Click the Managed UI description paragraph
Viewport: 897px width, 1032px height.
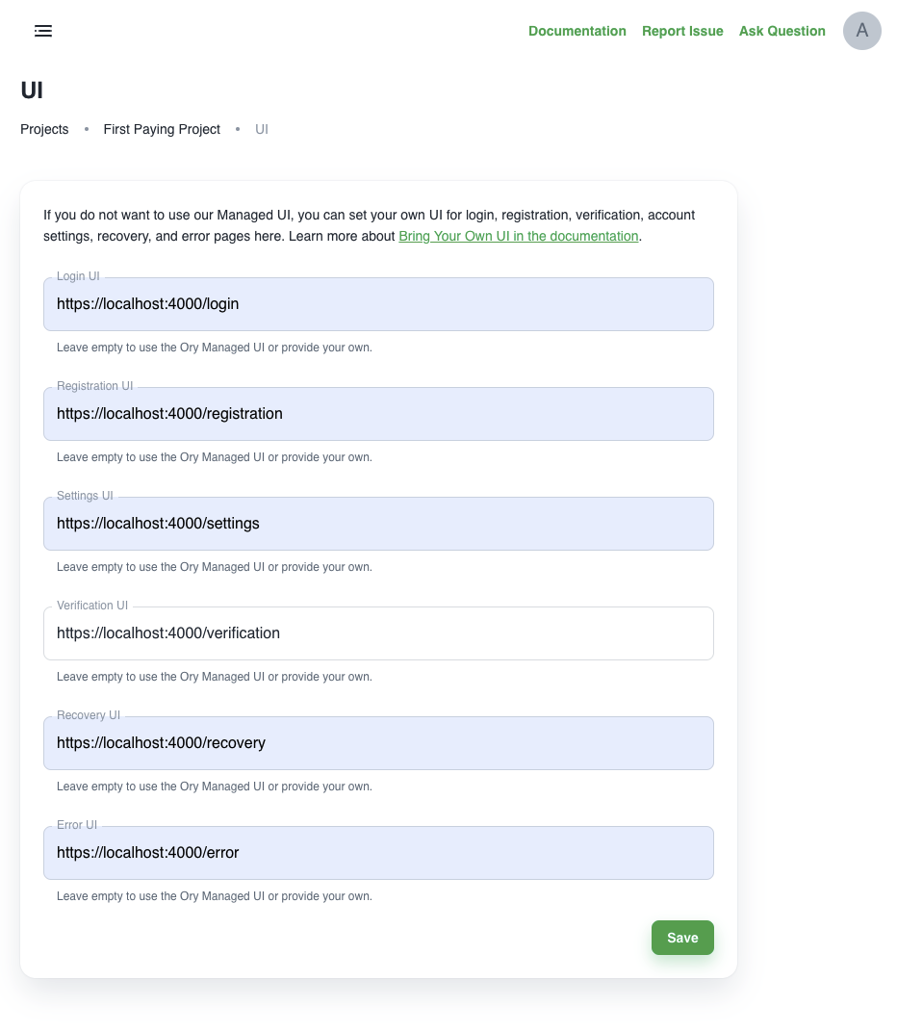370,225
